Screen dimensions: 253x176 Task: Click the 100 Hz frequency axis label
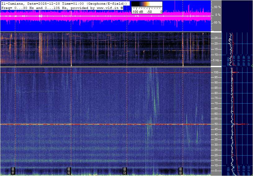point(217,72)
